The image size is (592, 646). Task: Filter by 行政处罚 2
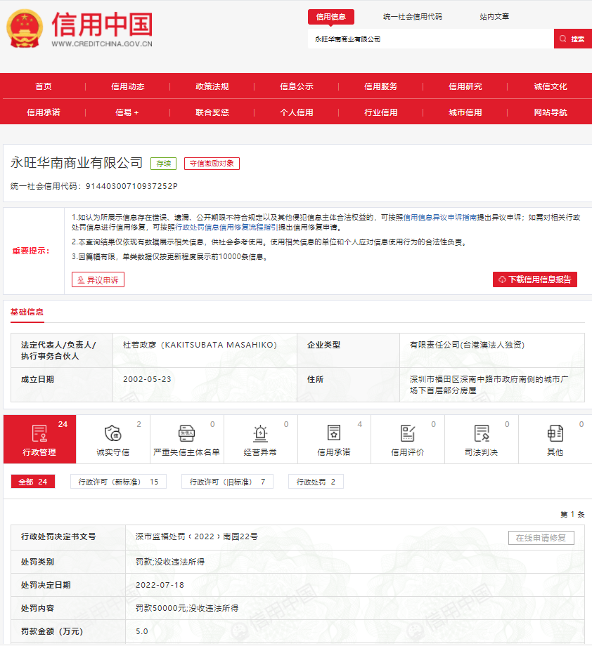point(316,482)
